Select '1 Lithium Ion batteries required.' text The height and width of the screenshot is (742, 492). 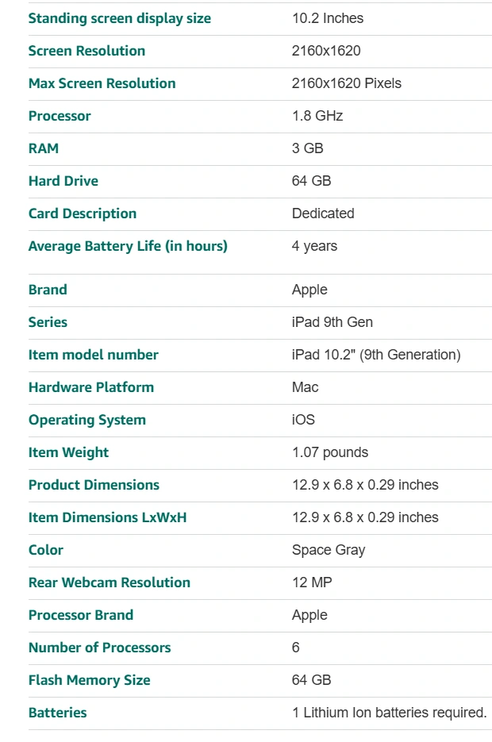pyautogui.click(x=390, y=713)
